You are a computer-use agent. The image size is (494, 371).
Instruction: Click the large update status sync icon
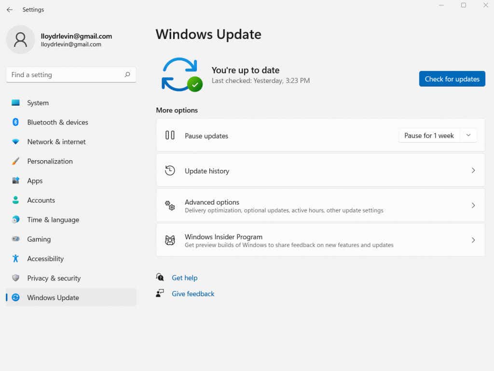tap(182, 75)
